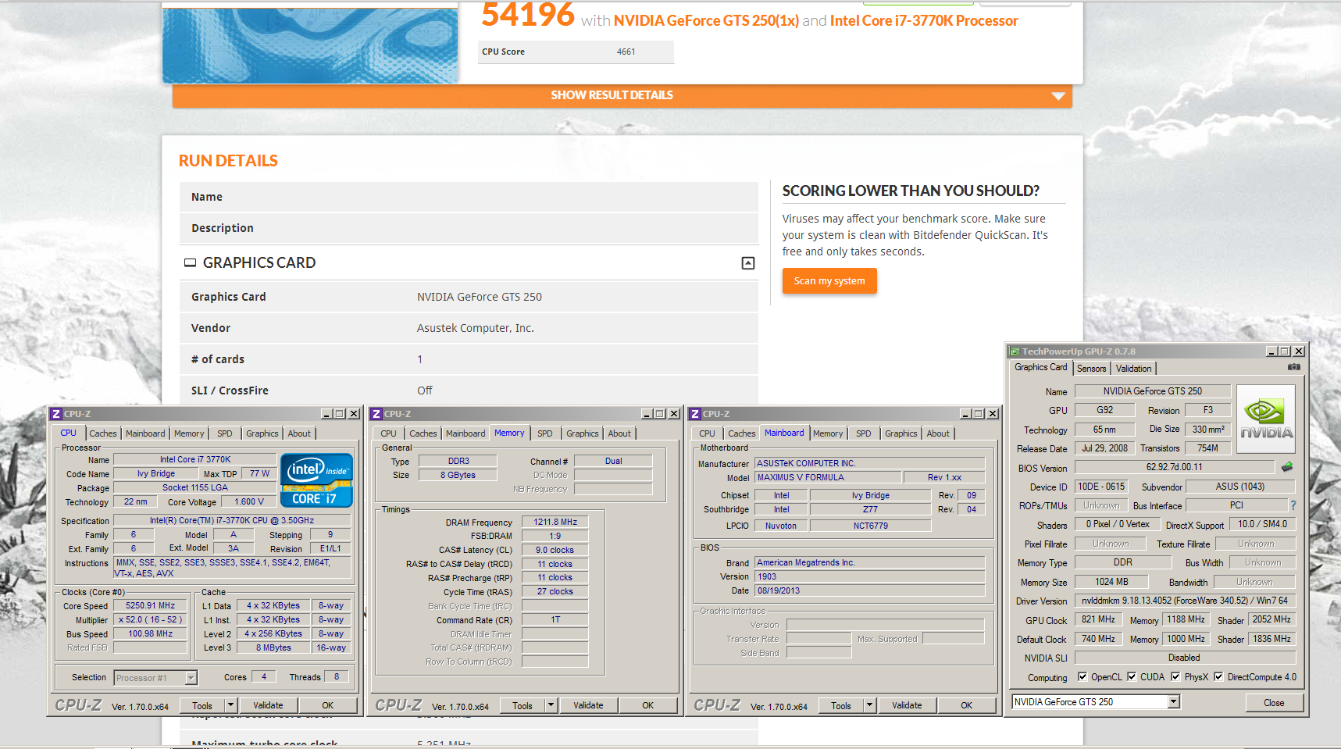Open the Intel Core i7-3770K Processor link
The height and width of the screenshot is (749, 1341).
click(x=924, y=21)
